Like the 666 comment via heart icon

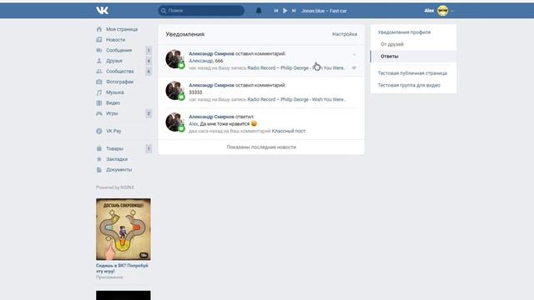[354, 68]
